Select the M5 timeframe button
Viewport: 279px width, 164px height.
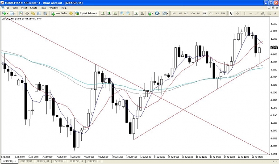(x=180, y=13)
